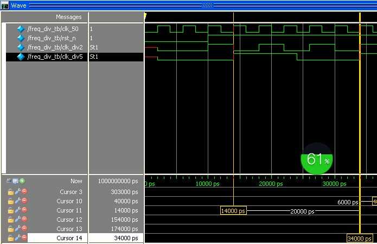
Task: Select the Cursor 10 name label
Action: [x=69, y=201]
